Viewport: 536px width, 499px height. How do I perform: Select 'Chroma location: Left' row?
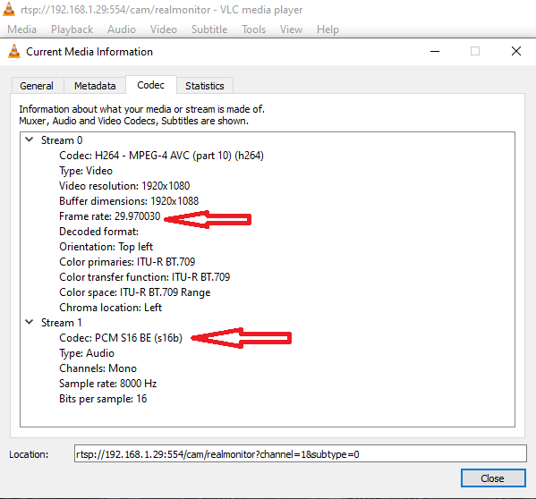[x=110, y=307]
